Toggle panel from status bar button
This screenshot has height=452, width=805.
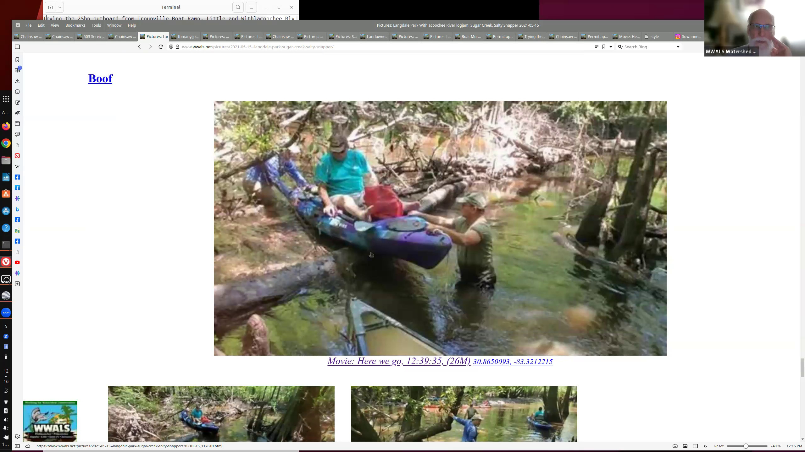click(17, 446)
